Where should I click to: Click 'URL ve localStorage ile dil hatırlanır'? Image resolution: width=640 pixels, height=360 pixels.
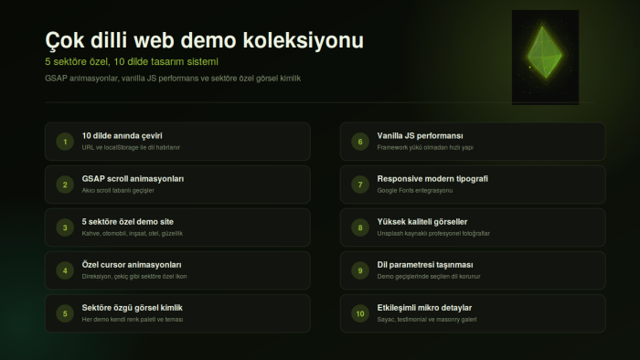pyautogui.click(x=131, y=148)
